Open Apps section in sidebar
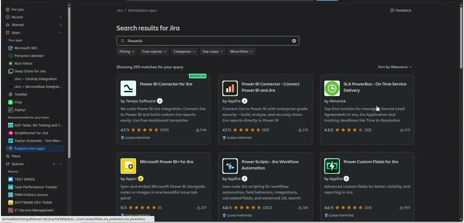The width and height of the screenshot is (464, 223). 16,33
